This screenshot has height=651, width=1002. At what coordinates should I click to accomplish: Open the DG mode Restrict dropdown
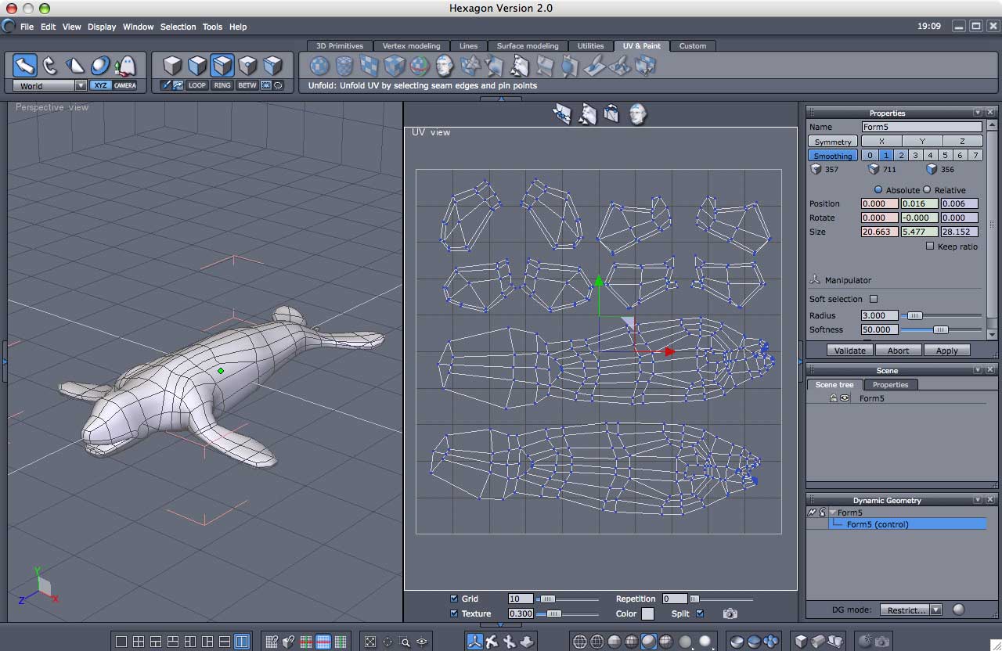coord(911,610)
